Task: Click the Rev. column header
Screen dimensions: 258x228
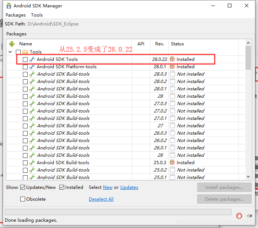Action: [160, 44]
